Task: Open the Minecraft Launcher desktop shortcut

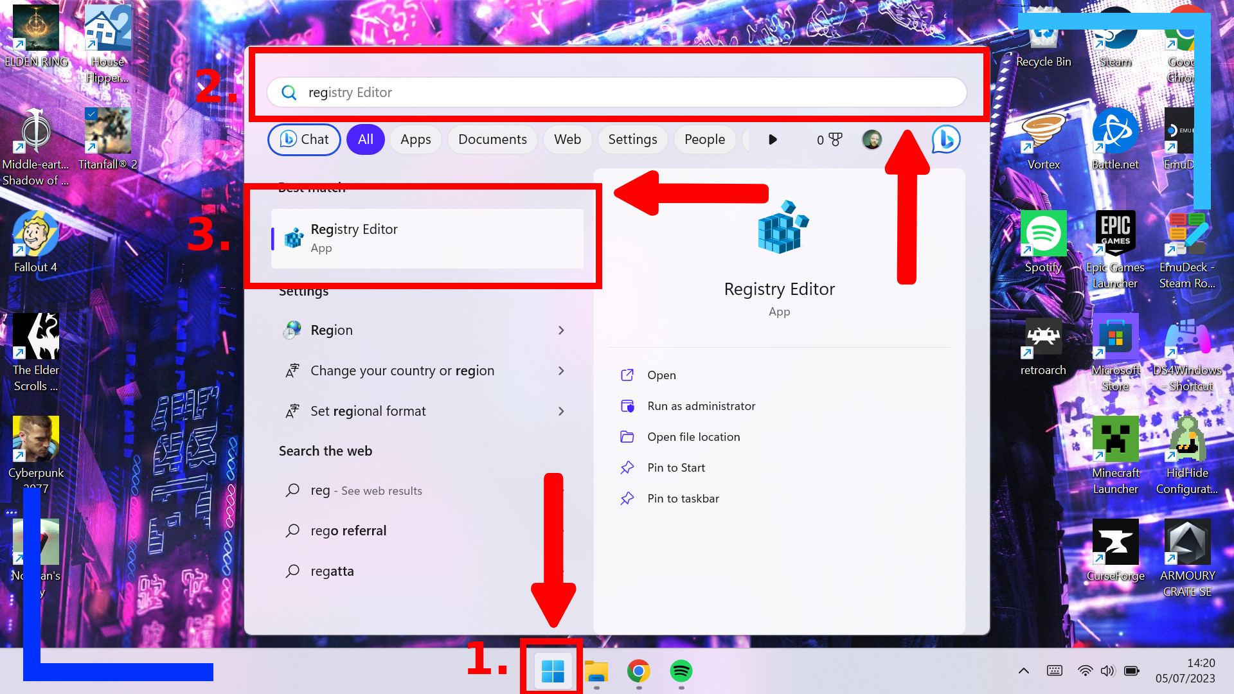Action: coord(1115,440)
